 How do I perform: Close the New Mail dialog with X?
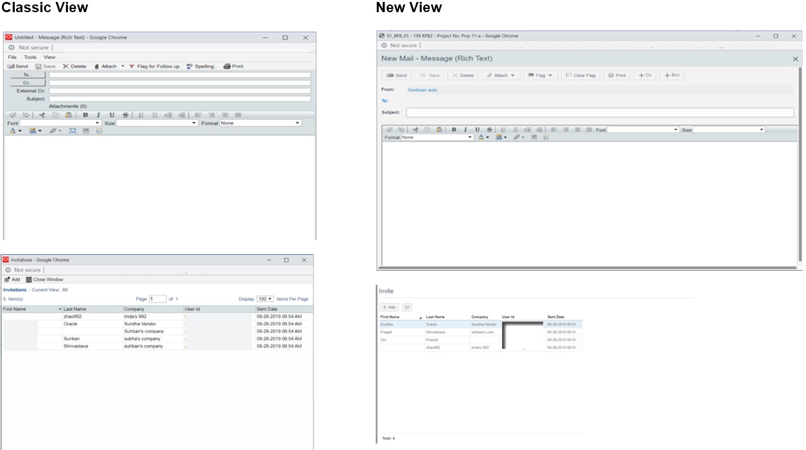tap(796, 59)
